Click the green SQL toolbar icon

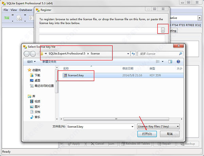click(x=7, y=18)
